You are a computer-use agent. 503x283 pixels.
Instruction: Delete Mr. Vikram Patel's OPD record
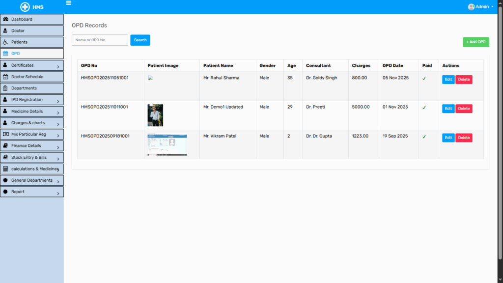tap(464, 138)
